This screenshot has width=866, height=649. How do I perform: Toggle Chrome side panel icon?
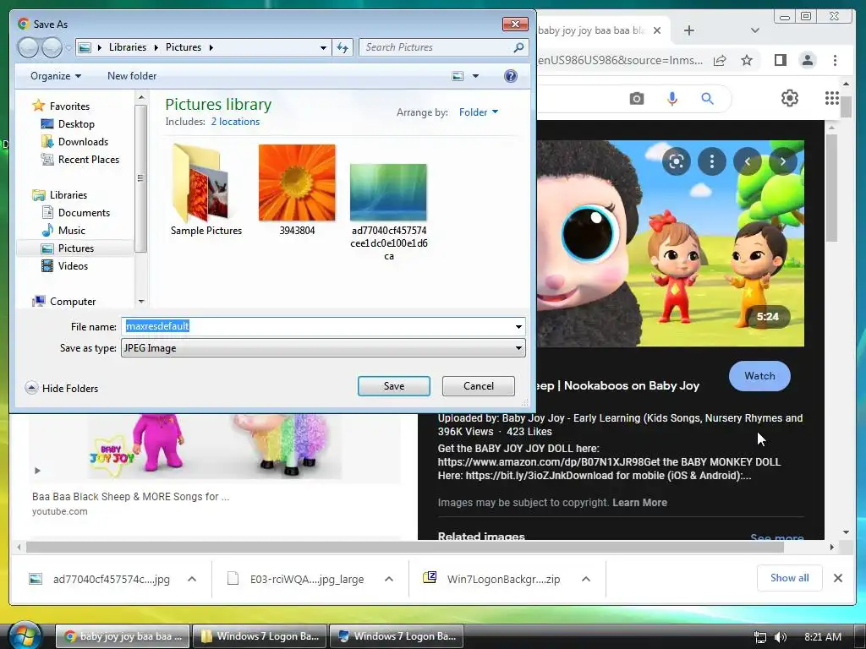pyautogui.click(x=781, y=60)
